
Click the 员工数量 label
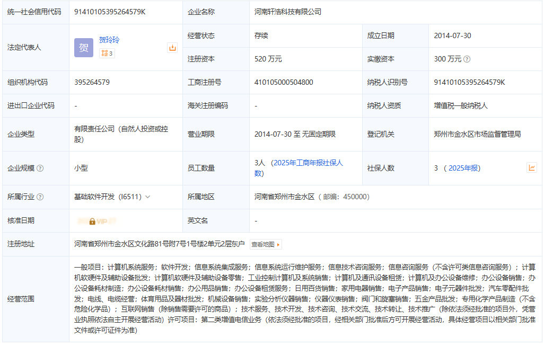tap(201, 168)
